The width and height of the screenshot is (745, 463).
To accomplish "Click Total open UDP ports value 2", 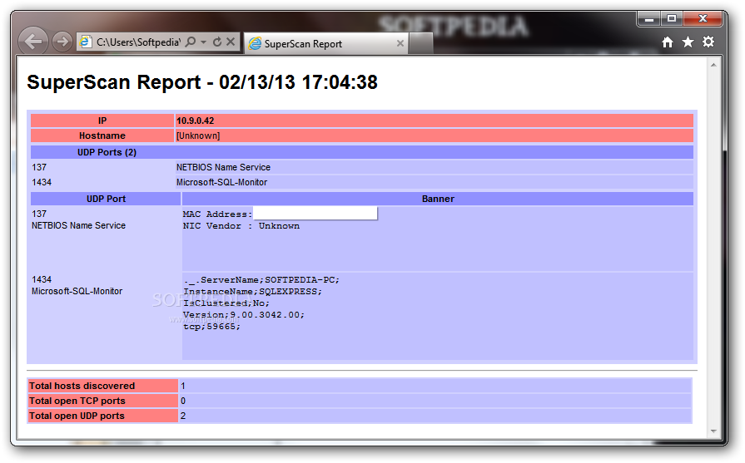I will tap(183, 416).
